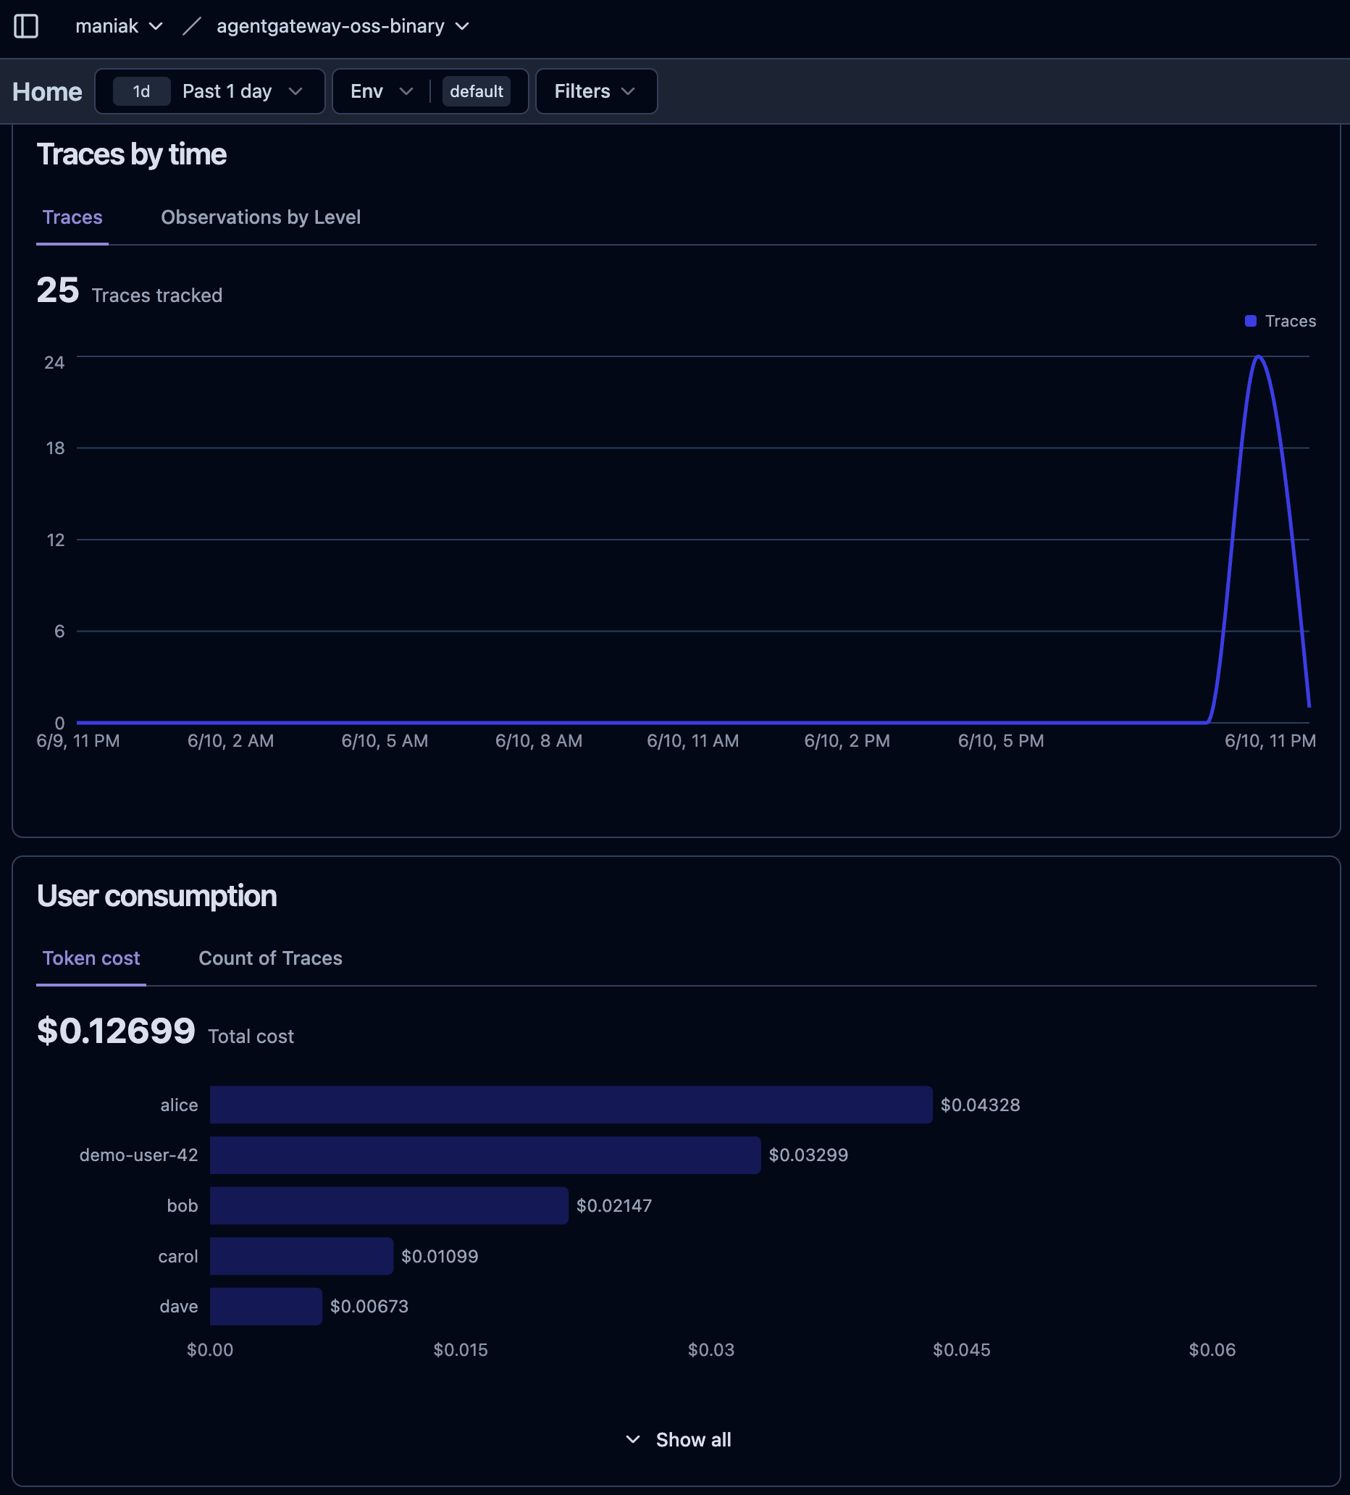
Task: Click the $0.04328 cost value
Action: [980, 1105]
